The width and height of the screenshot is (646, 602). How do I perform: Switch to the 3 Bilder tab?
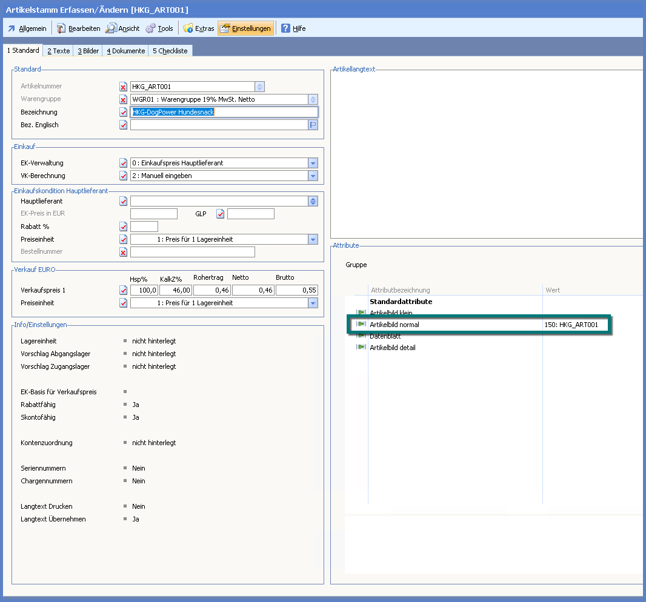click(x=88, y=51)
